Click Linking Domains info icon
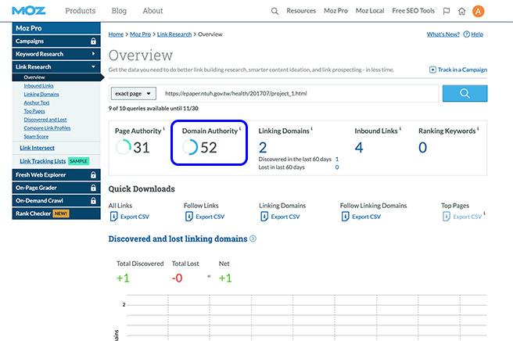This screenshot has height=341, width=513. click(x=311, y=128)
